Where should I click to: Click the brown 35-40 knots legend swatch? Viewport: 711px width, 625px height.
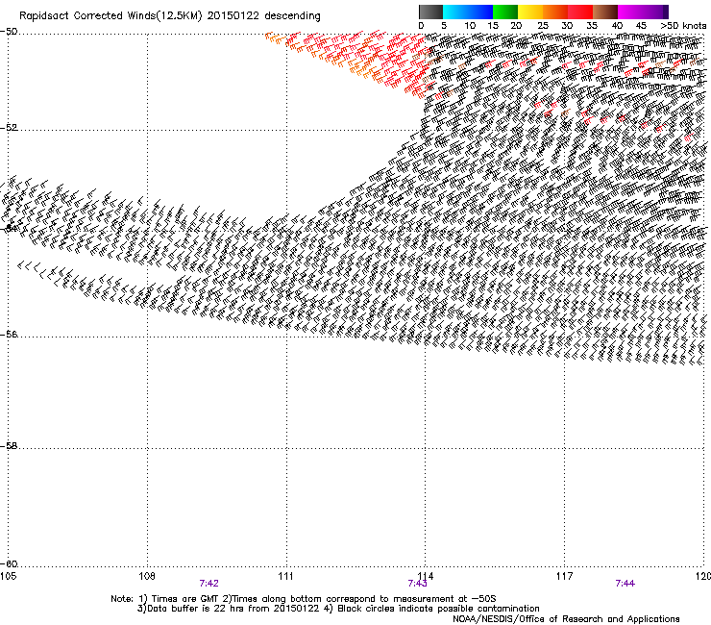(605, 12)
